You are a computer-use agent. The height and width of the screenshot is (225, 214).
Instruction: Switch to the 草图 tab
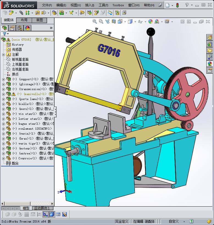39,20
